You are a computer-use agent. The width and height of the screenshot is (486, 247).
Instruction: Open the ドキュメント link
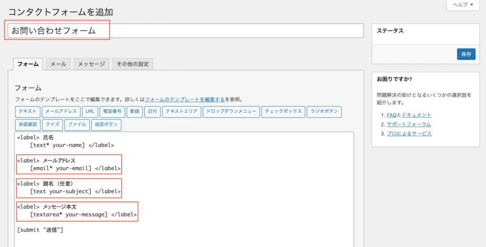(x=416, y=115)
